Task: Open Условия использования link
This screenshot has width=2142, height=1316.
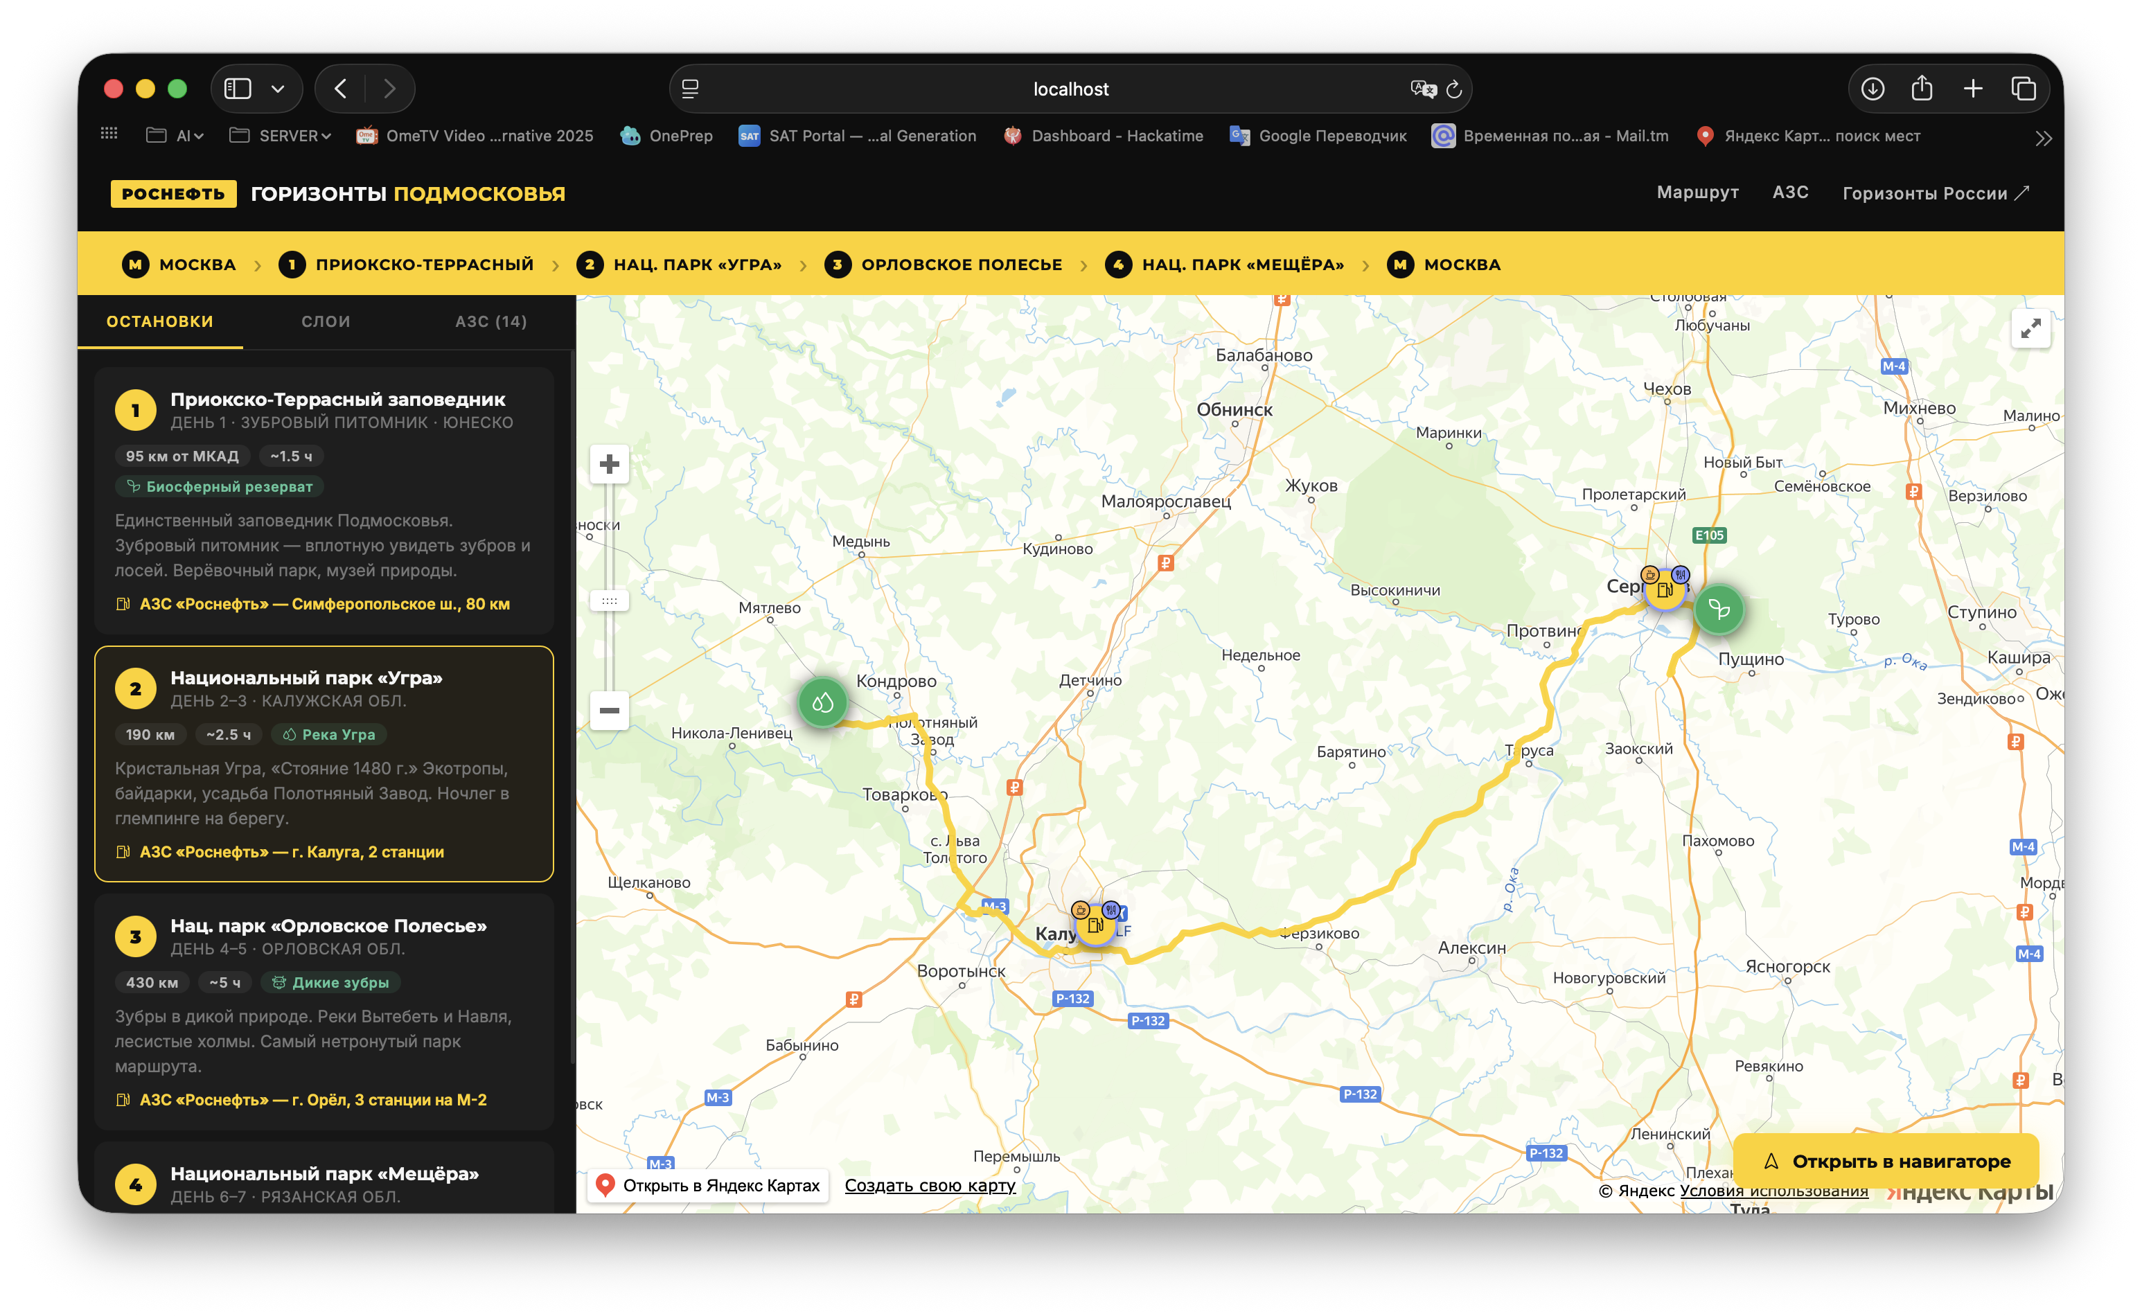Action: point(1773,1191)
